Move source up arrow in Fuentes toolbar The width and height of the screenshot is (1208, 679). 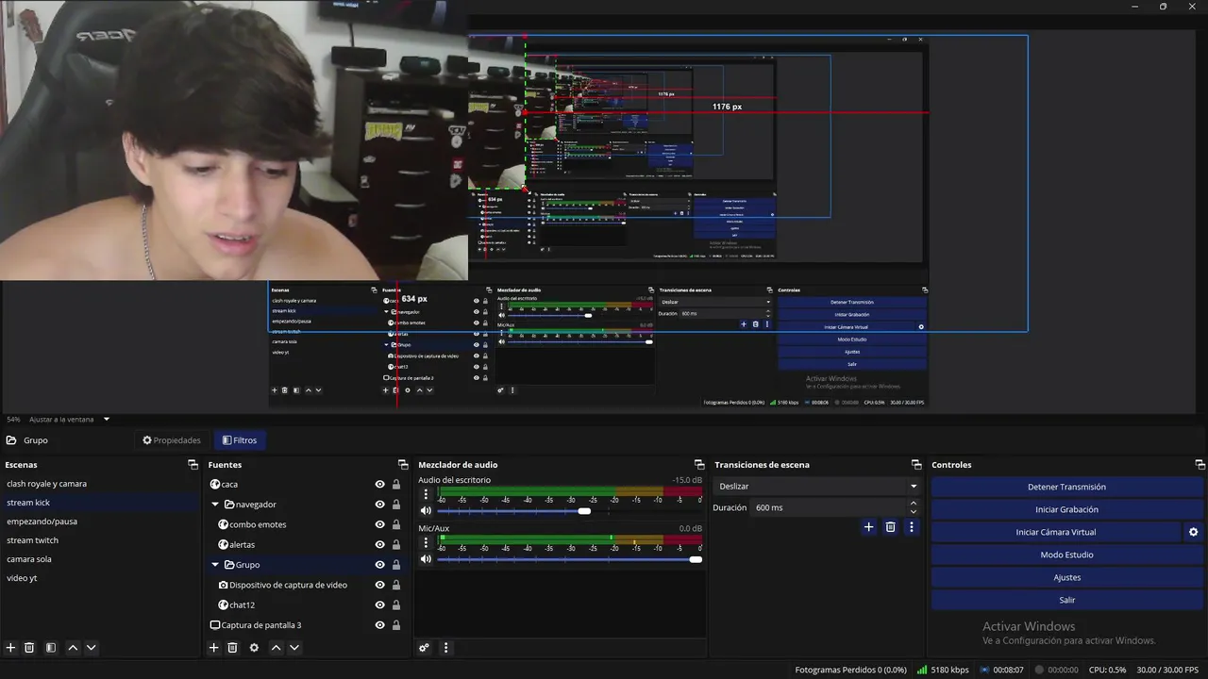(x=276, y=648)
